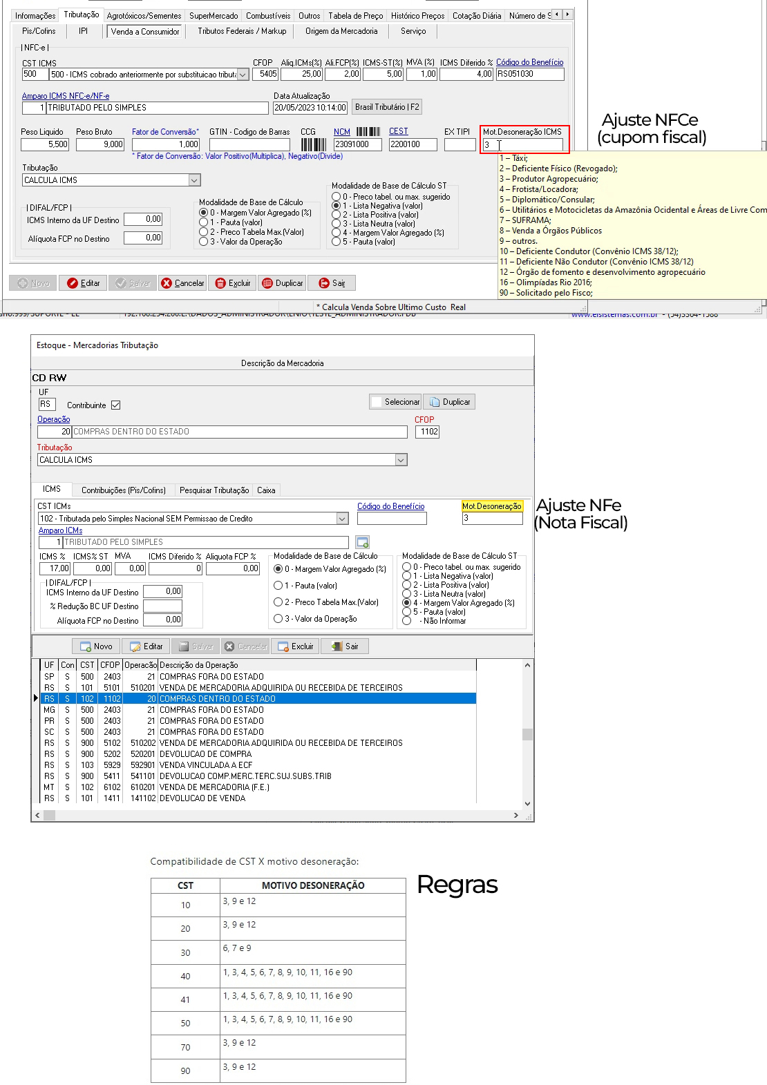Click the GTIN Codigo de Barras field

249,144
